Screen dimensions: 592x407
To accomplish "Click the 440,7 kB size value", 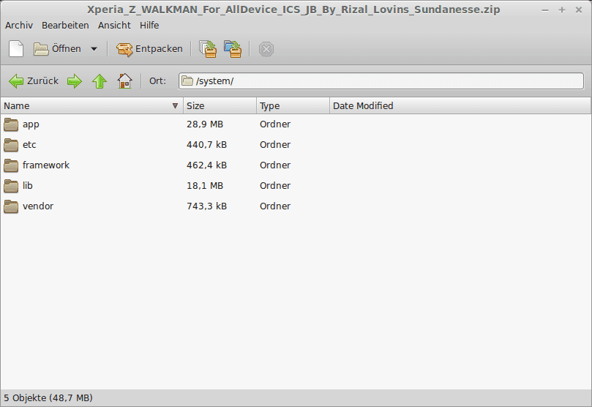I will pyautogui.click(x=207, y=145).
